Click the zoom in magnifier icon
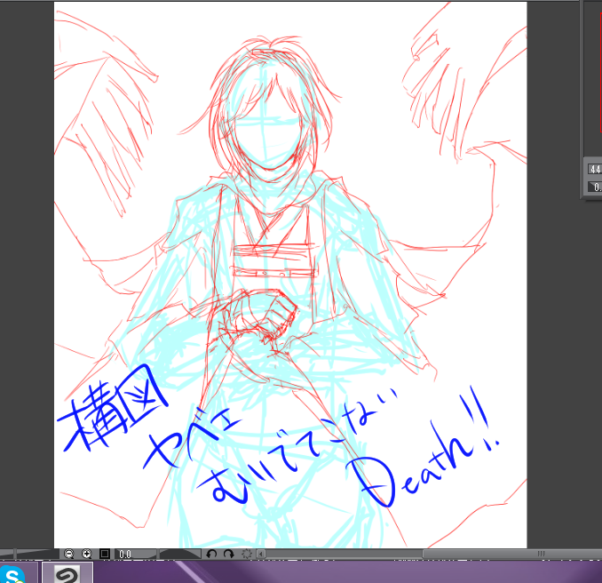 pos(87,554)
